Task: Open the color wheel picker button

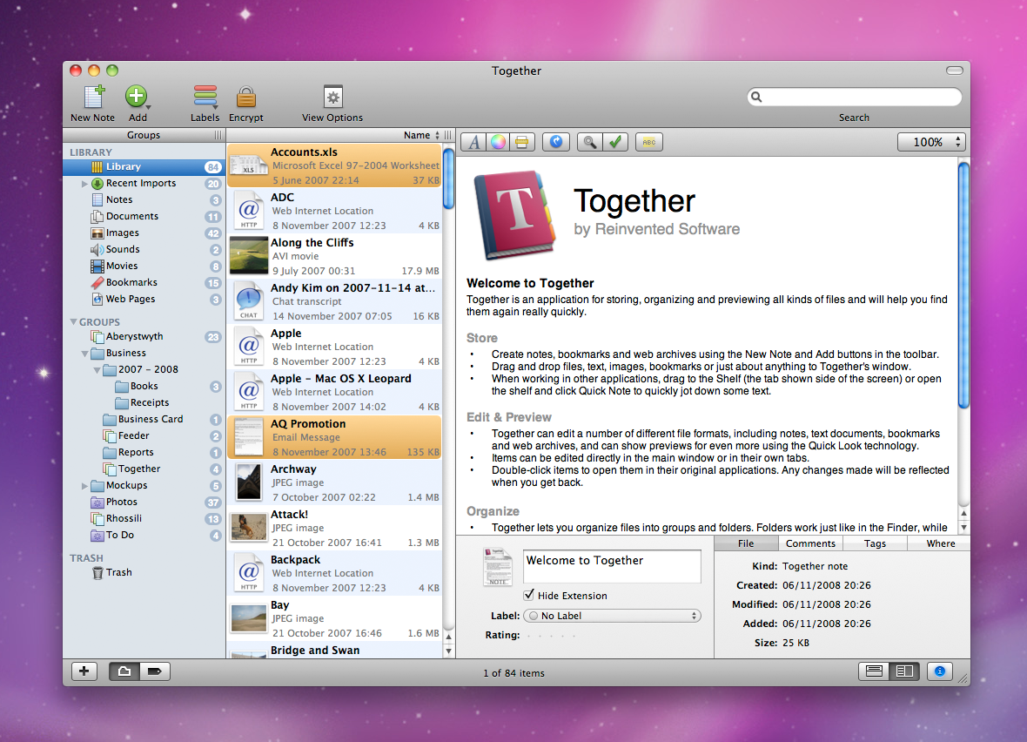Action: [499, 142]
